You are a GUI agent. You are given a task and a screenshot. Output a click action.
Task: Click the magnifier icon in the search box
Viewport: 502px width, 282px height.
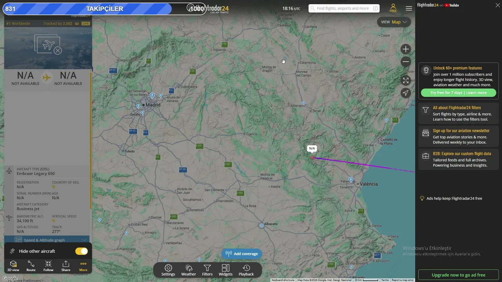tap(313, 8)
